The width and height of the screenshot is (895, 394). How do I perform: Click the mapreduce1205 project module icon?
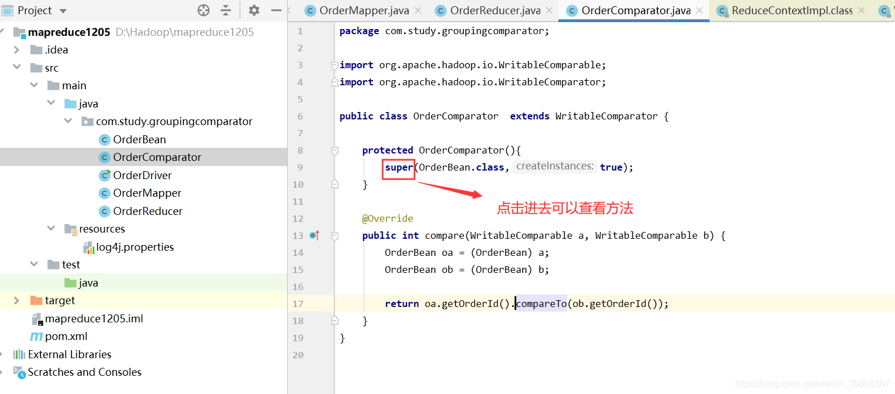(x=19, y=32)
